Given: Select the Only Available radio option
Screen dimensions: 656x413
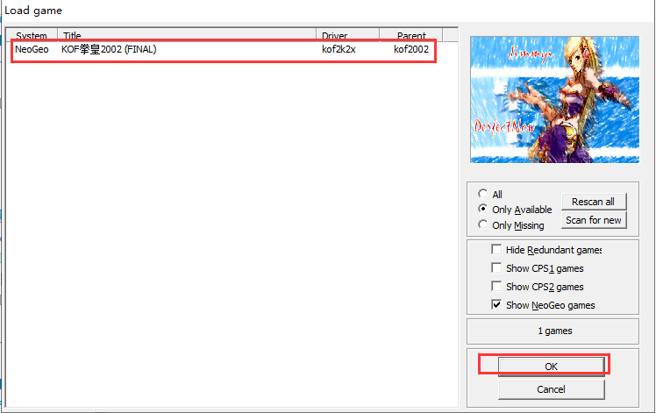Looking at the screenshot, I should coord(483,209).
